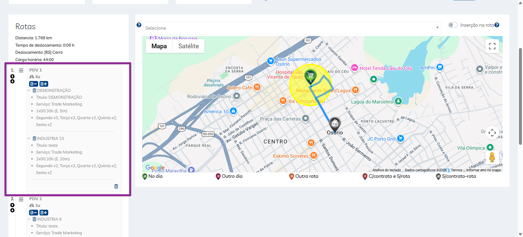The height and width of the screenshot is (237, 523).
Task: Click the Street View pegman icon
Action: pos(492,157)
